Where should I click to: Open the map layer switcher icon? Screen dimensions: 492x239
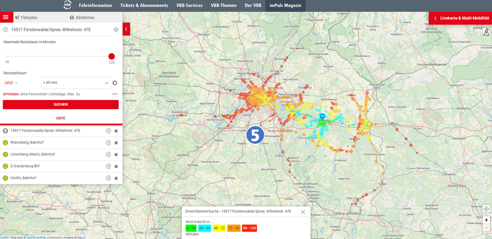coord(486,31)
